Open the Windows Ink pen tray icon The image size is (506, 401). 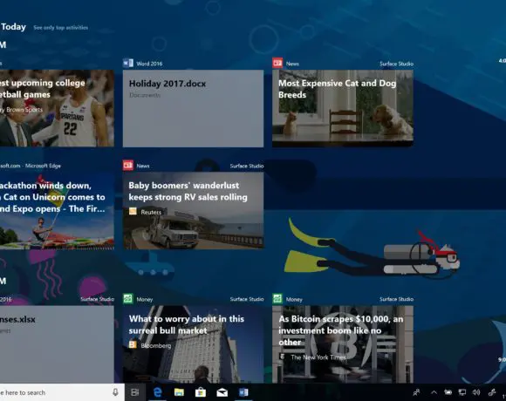[x=492, y=392]
